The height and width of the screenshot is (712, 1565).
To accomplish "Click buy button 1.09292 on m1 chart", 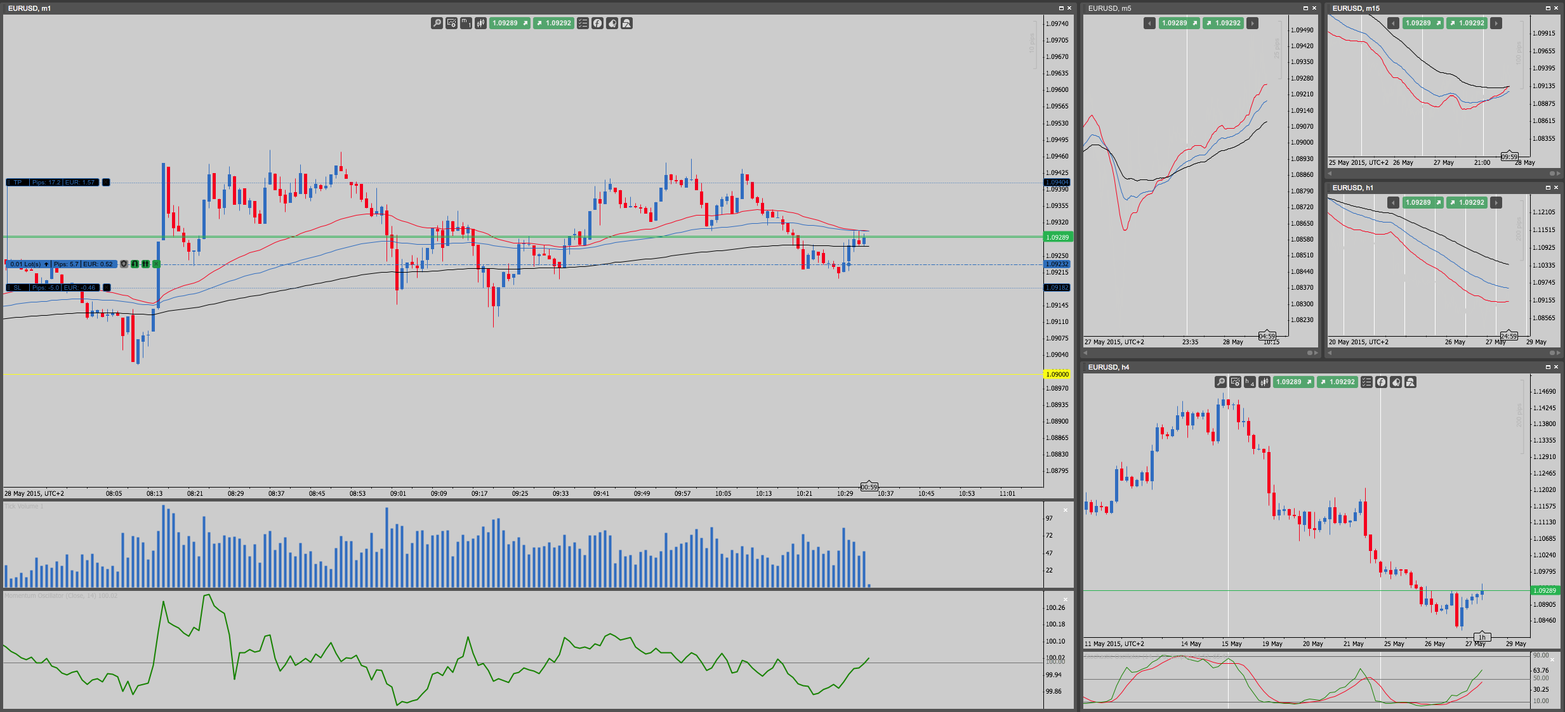I will pos(553,23).
